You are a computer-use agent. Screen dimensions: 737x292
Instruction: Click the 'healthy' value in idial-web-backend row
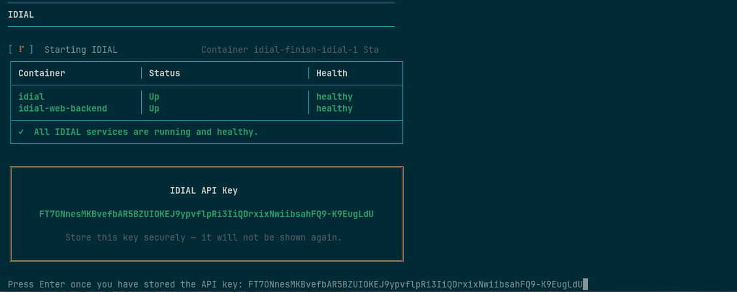[x=334, y=108]
